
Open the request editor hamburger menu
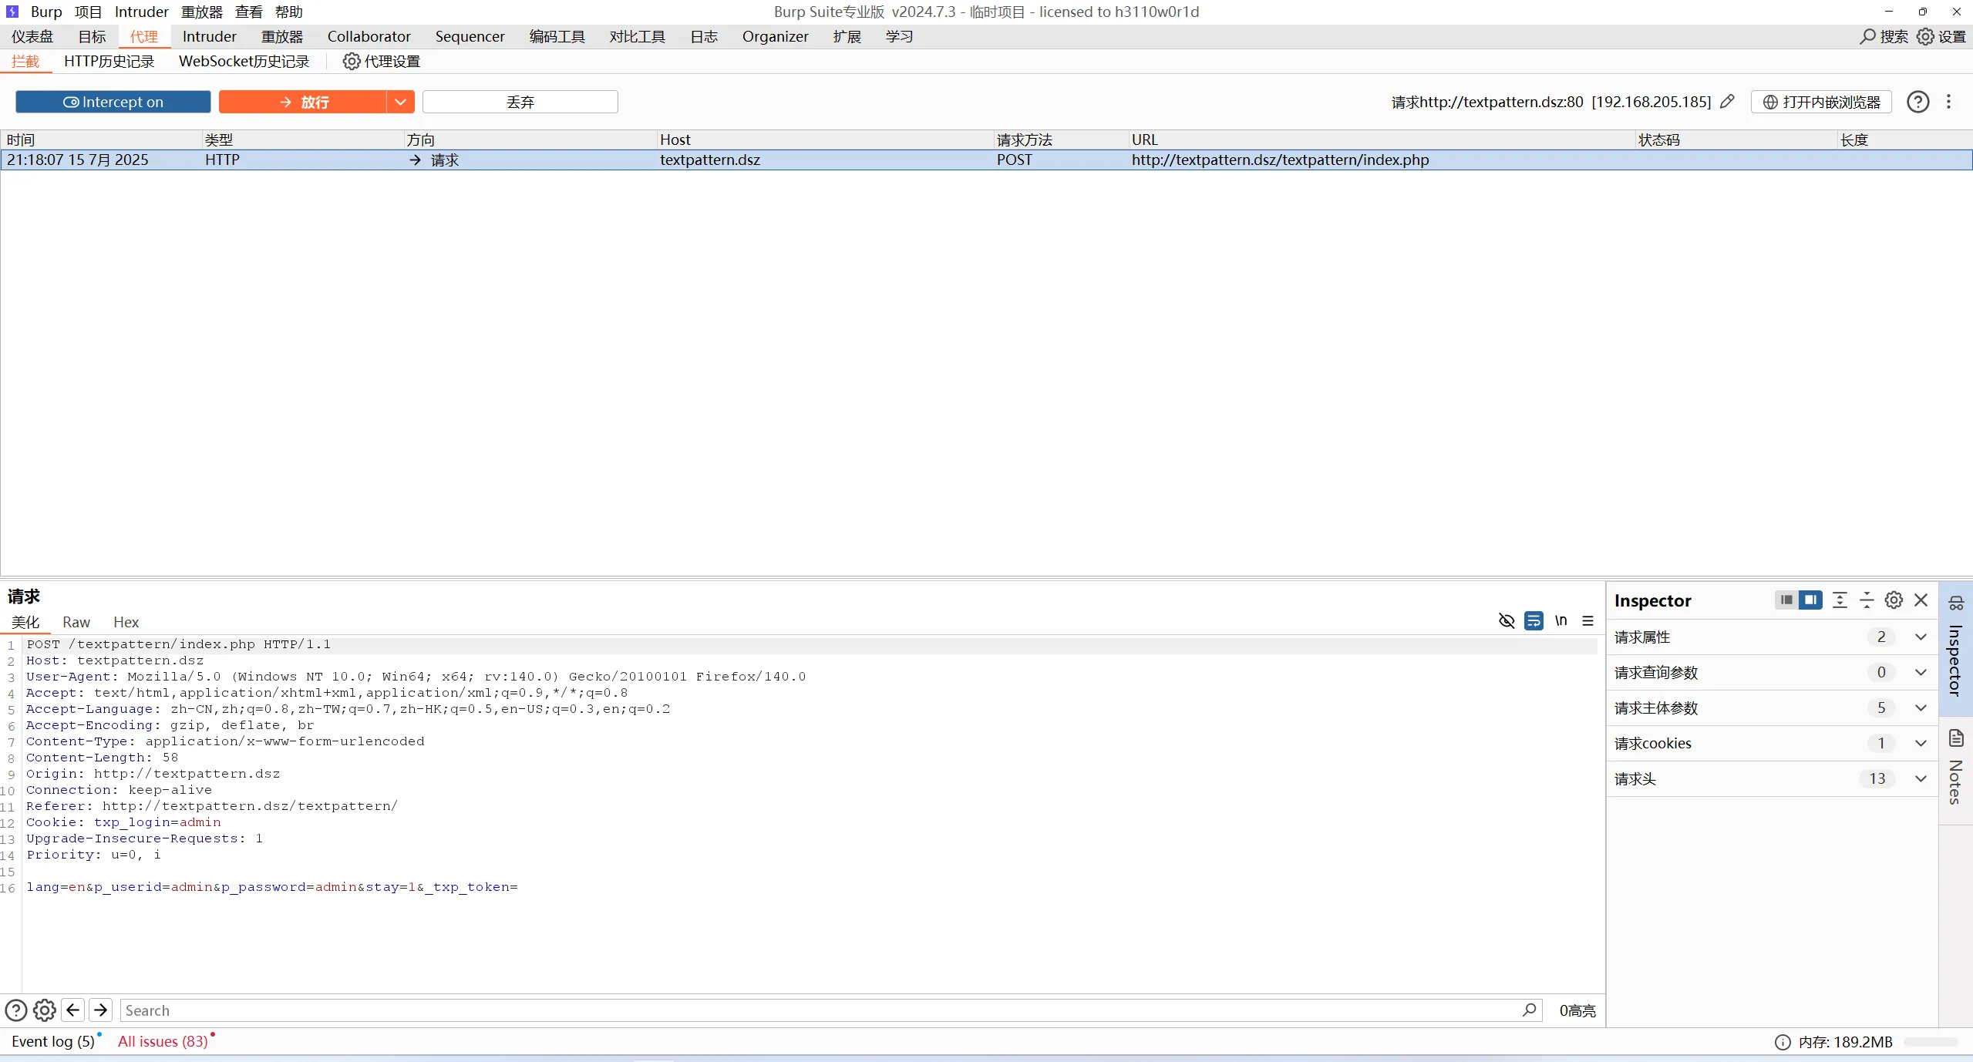click(1587, 620)
